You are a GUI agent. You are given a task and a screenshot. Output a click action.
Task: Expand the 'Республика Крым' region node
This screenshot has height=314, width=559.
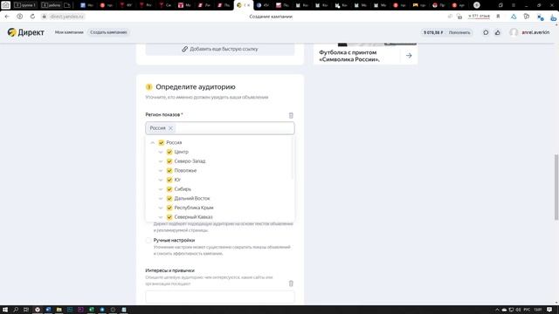(161, 208)
